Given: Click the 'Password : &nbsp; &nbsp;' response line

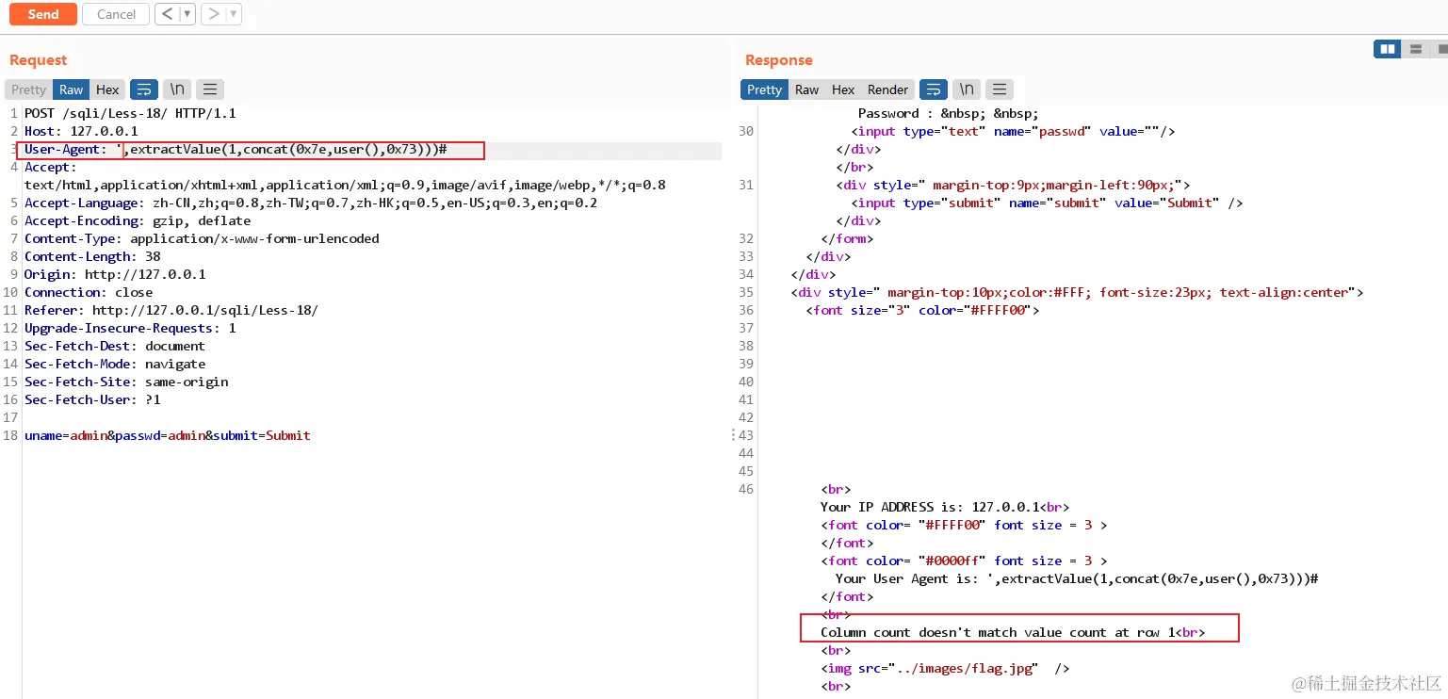Looking at the screenshot, I should coord(948,113).
